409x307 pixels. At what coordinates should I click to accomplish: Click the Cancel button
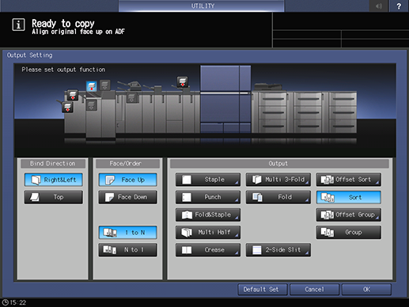pos(314,290)
